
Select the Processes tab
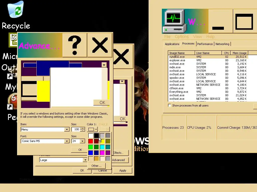tap(188, 43)
